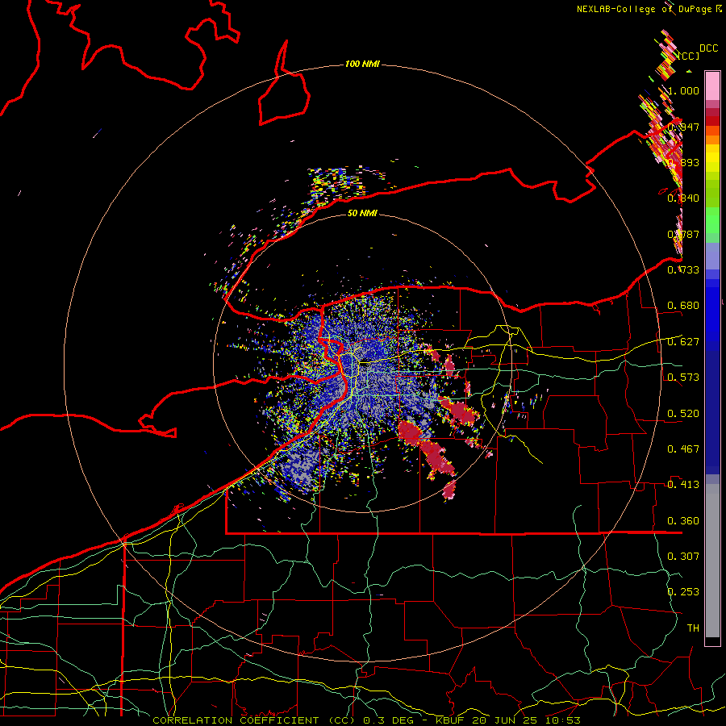Click the 0.253 legend value

click(x=683, y=592)
